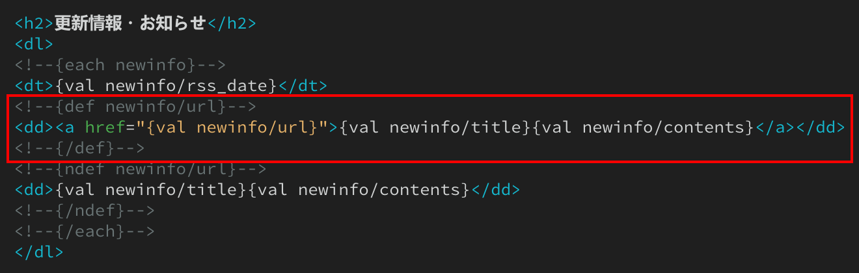Click the closing /def comment

pos(79,148)
